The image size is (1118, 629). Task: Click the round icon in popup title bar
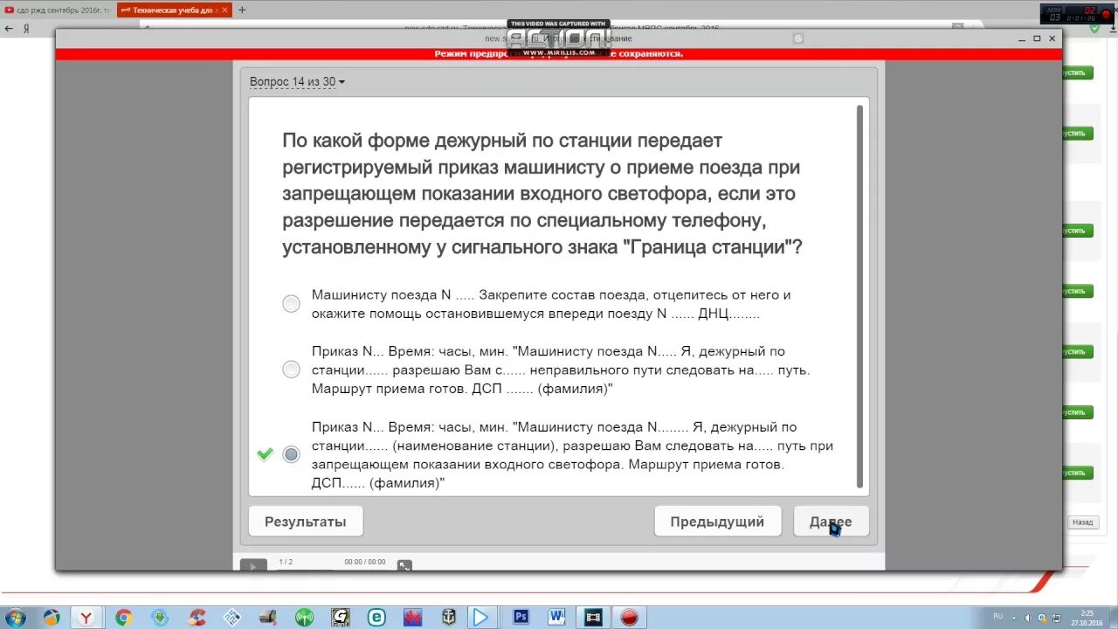pyautogui.click(x=797, y=38)
